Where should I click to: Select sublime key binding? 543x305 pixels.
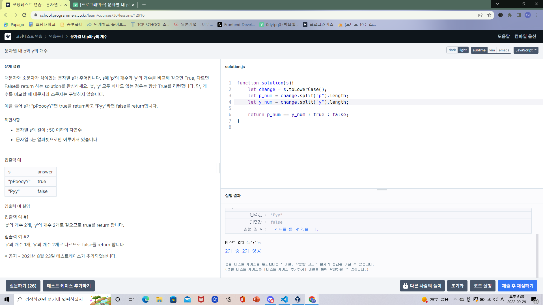point(479,50)
